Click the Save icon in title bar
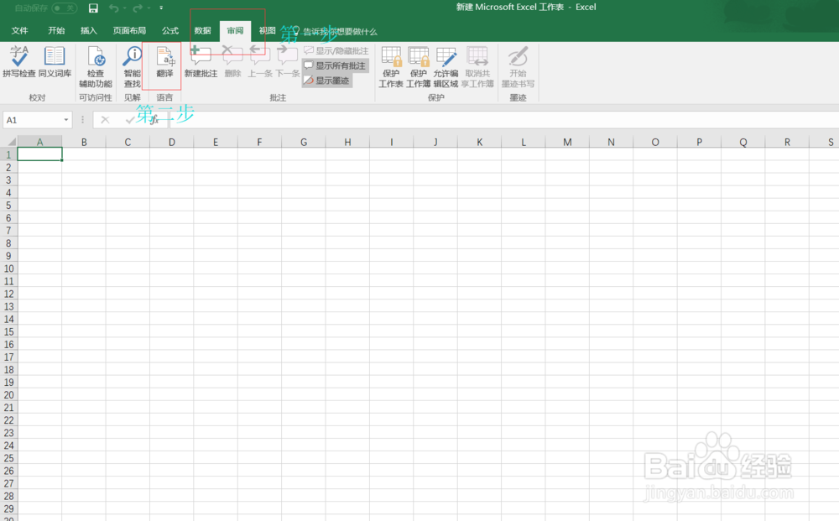This screenshot has width=839, height=521. (93, 8)
